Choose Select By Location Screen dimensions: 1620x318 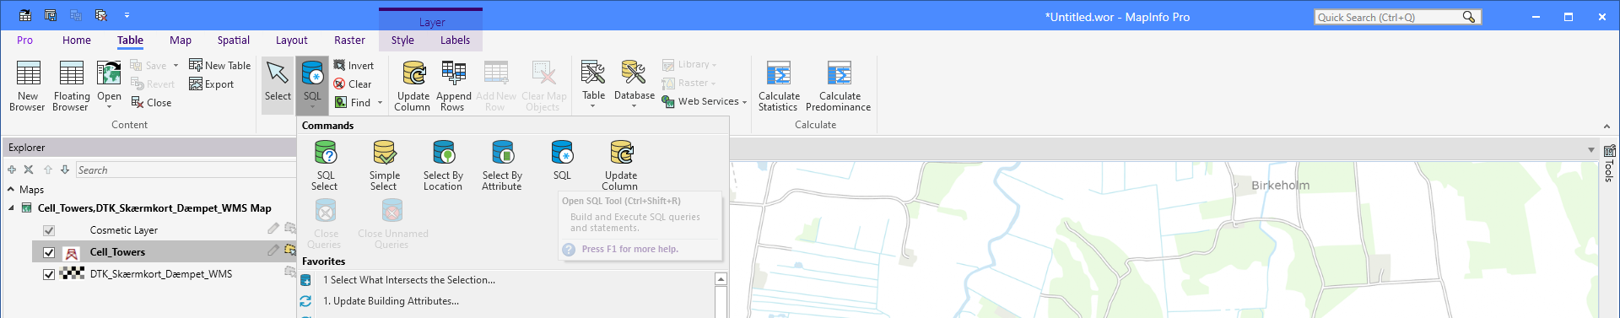click(443, 165)
